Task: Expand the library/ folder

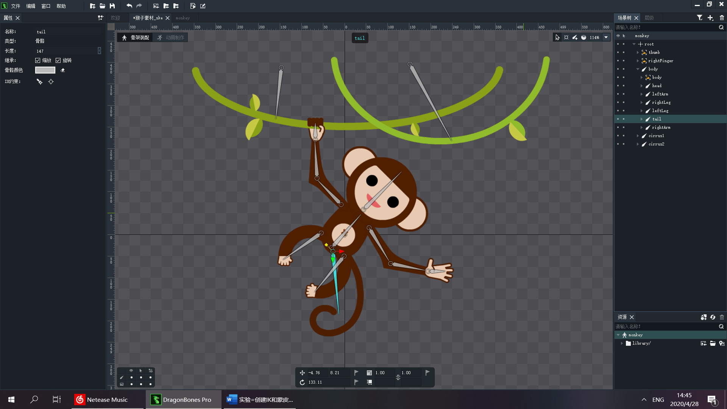Action: [x=622, y=343]
